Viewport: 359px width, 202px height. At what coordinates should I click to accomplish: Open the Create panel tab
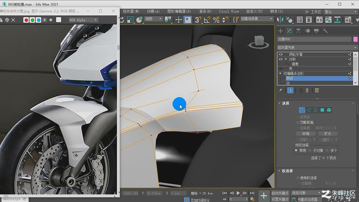pos(280,31)
